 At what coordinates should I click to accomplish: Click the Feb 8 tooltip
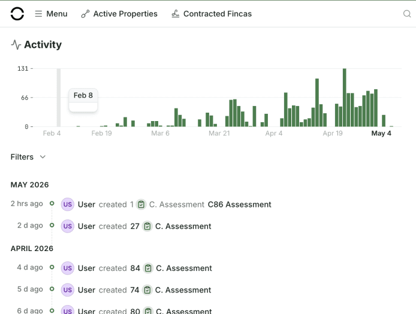click(83, 100)
